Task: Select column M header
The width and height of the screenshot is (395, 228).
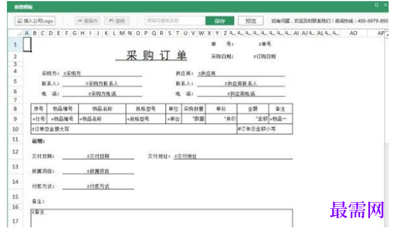Action: click(x=122, y=33)
